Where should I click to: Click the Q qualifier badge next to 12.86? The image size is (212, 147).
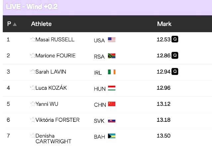click(x=175, y=55)
